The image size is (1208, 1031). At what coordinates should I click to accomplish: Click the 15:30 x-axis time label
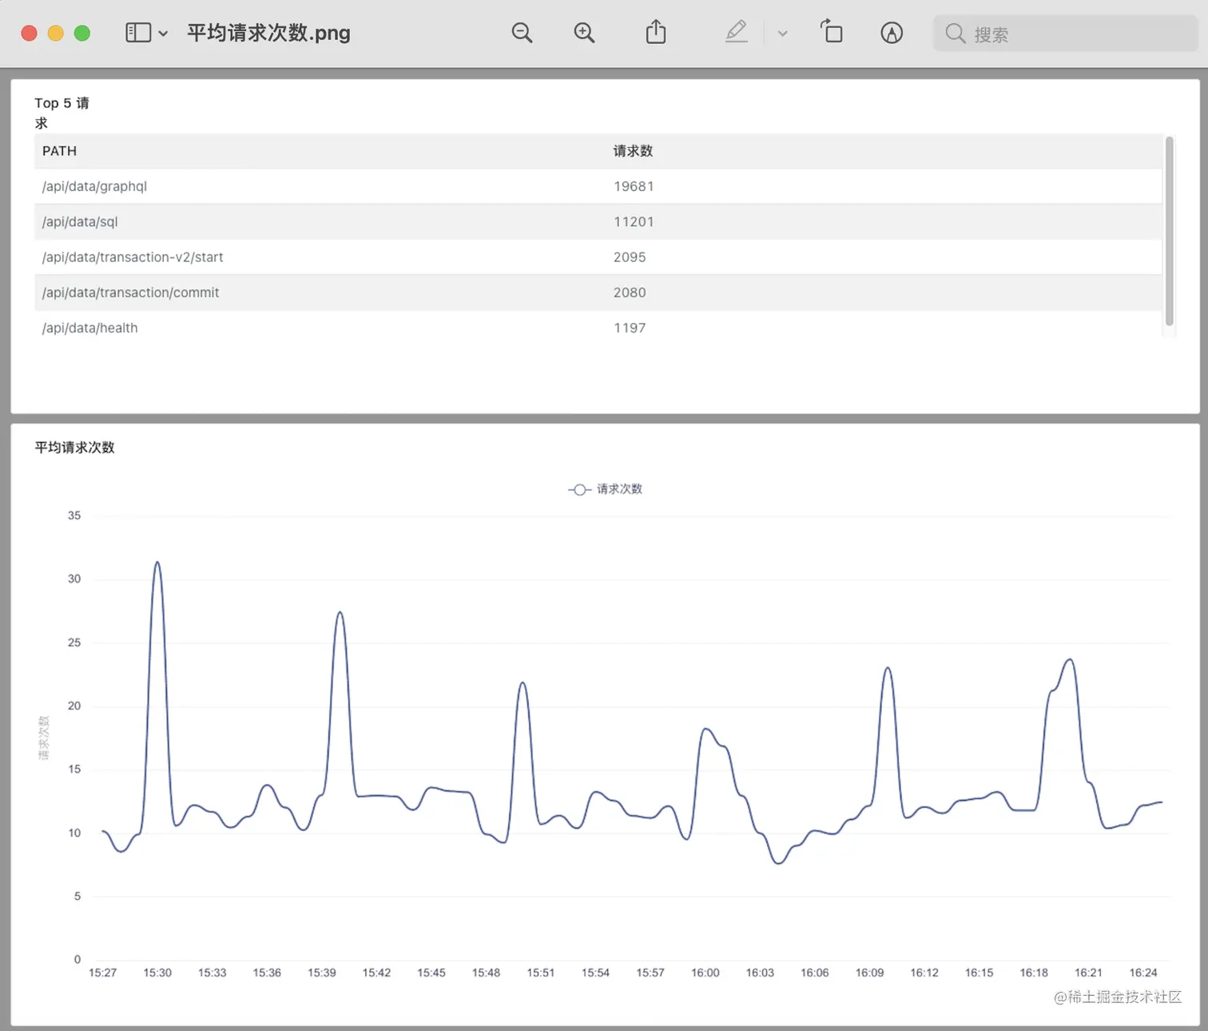[x=157, y=973]
